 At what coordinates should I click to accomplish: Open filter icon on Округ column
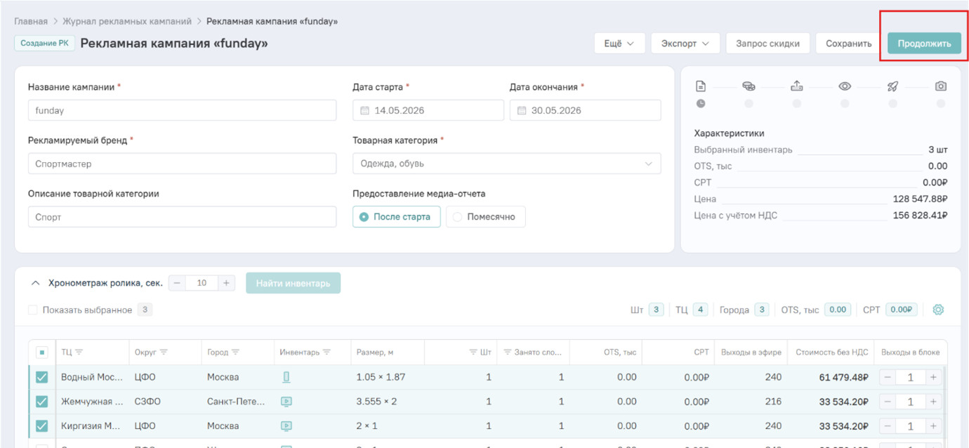pyautogui.click(x=164, y=352)
